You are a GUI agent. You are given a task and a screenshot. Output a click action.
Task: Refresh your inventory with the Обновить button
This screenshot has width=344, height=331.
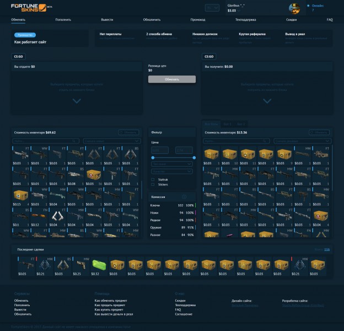[x=128, y=132]
